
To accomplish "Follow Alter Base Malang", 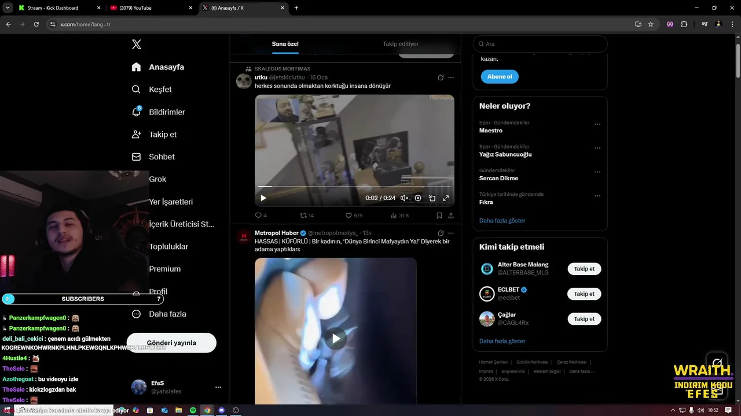I will (584, 269).
